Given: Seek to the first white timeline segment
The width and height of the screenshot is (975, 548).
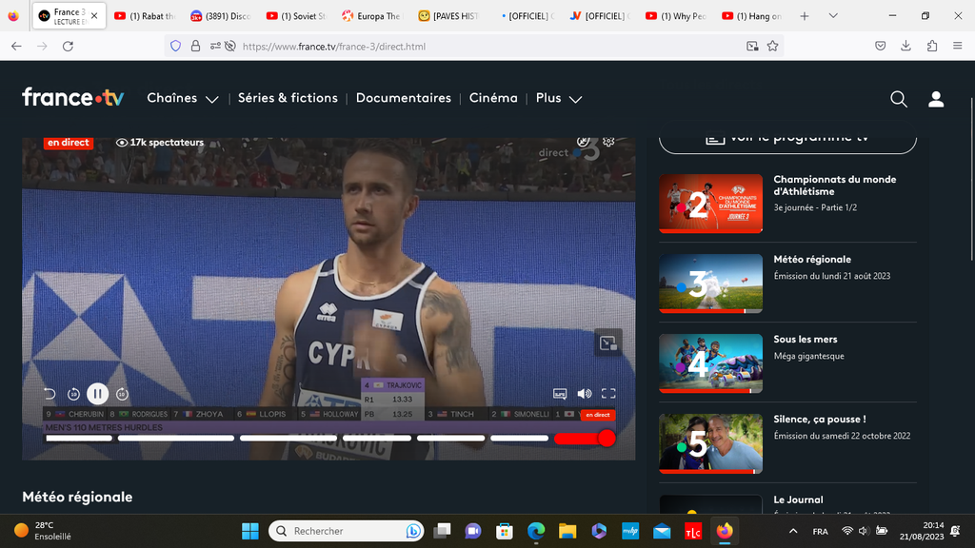Looking at the screenshot, I should tap(79, 438).
